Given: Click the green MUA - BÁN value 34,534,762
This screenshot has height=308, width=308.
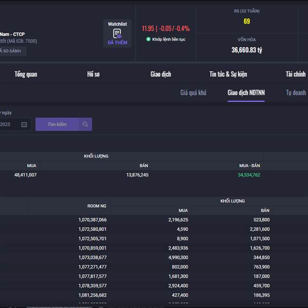Looking at the screenshot, I should click(249, 175).
